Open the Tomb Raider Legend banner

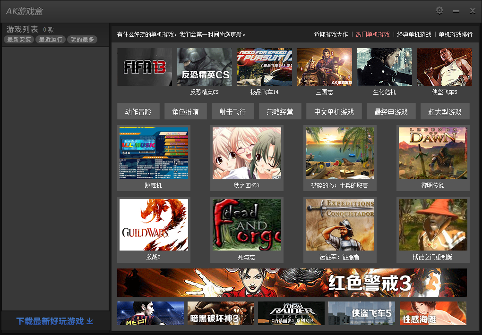coord(292,313)
